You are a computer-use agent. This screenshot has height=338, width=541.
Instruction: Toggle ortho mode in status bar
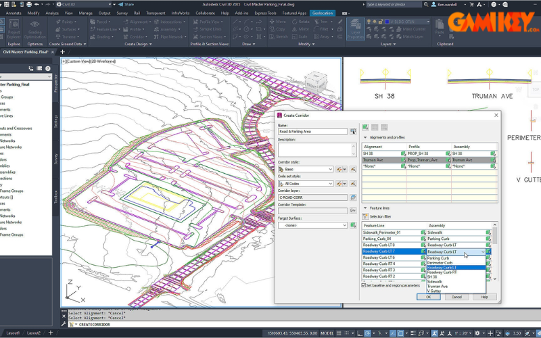pyautogui.click(x=360, y=333)
